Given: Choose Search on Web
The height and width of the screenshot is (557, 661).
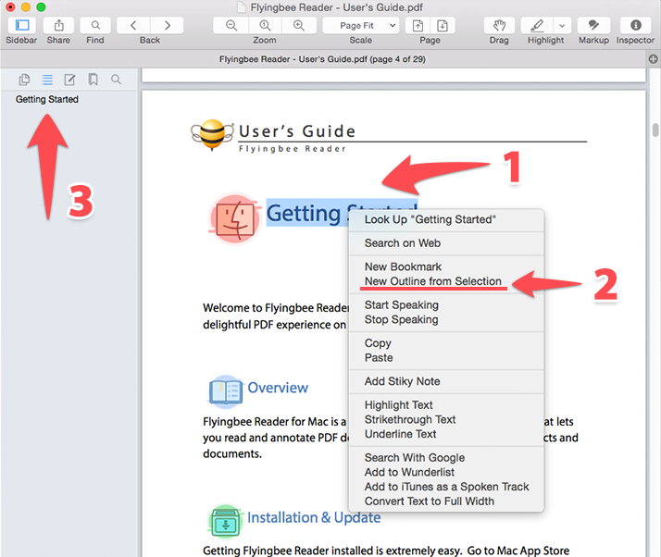Looking at the screenshot, I should pyautogui.click(x=446, y=243).
